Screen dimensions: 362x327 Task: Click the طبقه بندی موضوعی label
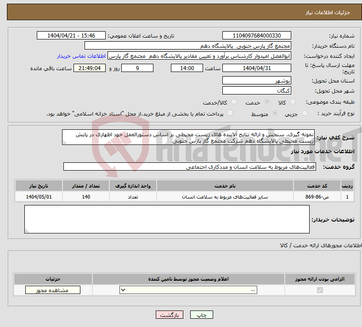pyautogui.click(x=330, y=102)
